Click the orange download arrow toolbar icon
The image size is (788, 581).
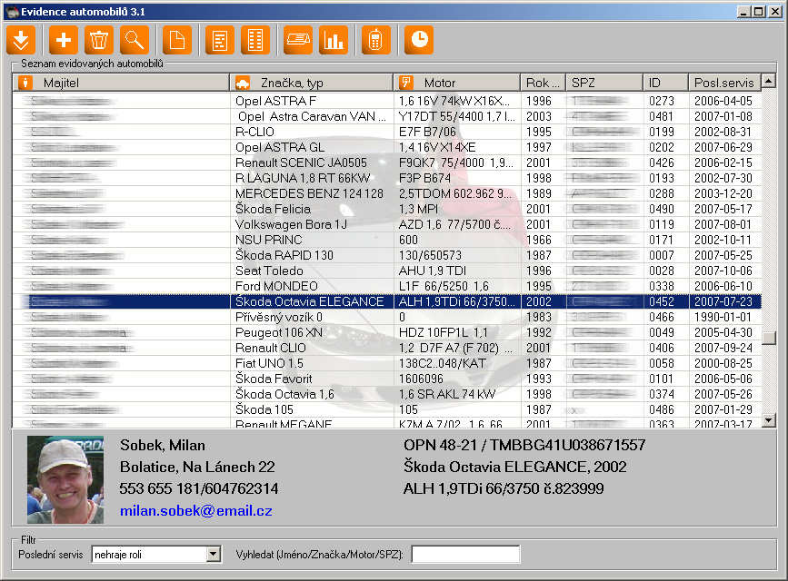tap(21, 40)
